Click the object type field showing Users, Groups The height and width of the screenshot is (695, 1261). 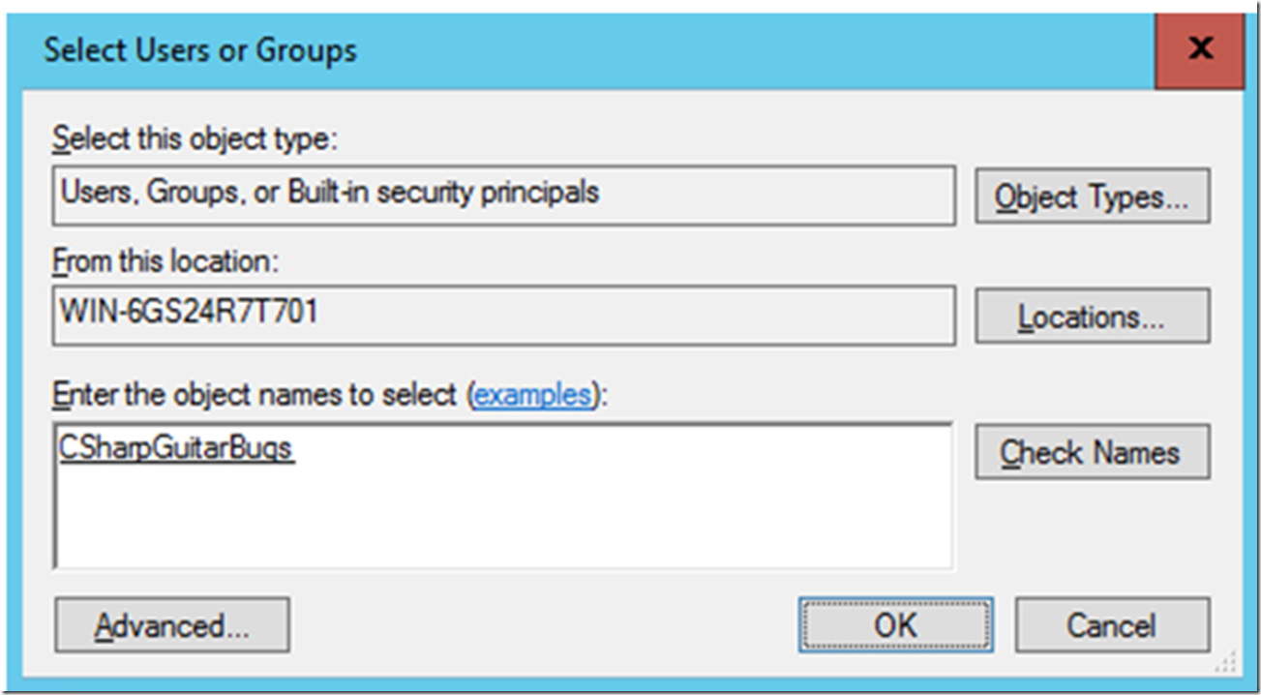[x=503, y=196]
